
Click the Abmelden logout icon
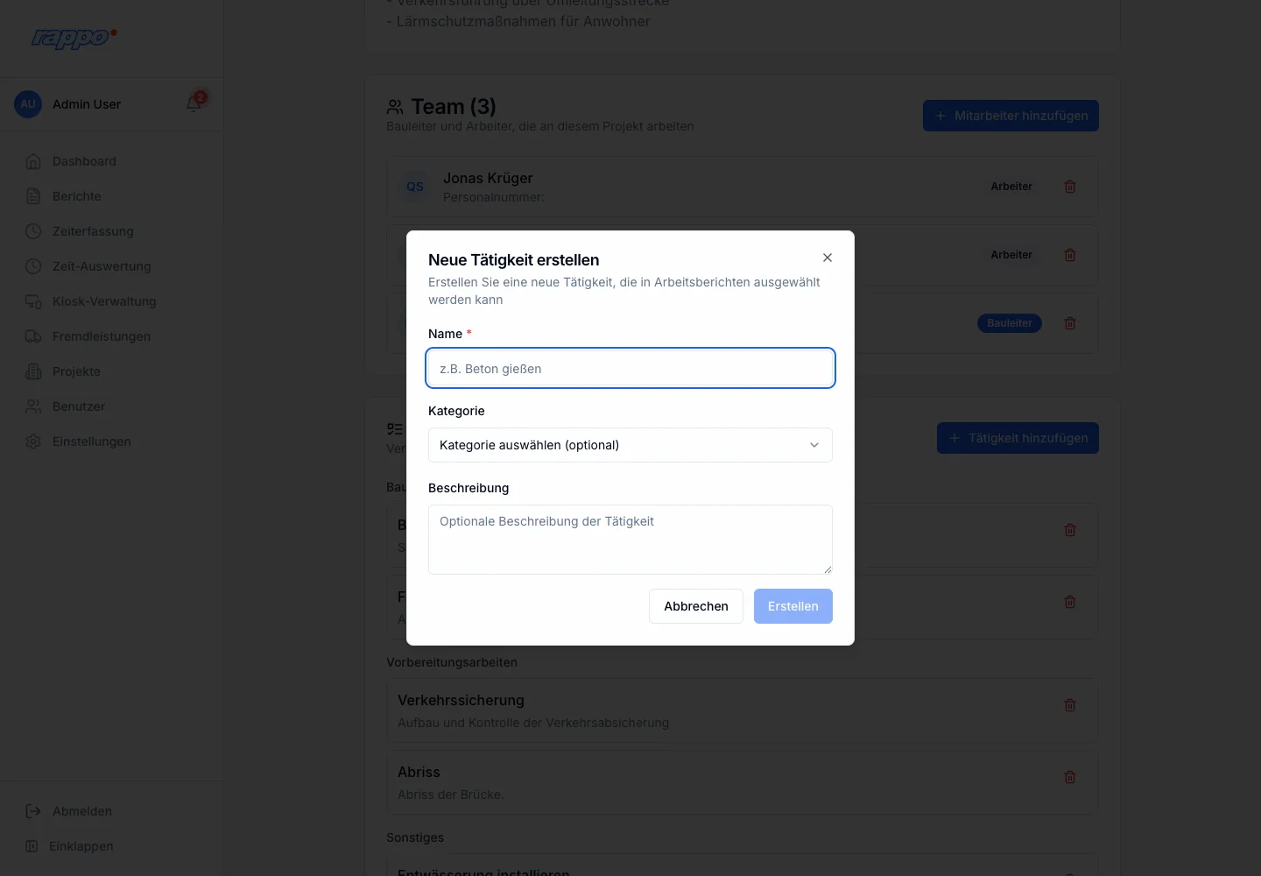[x=33, y=811]
